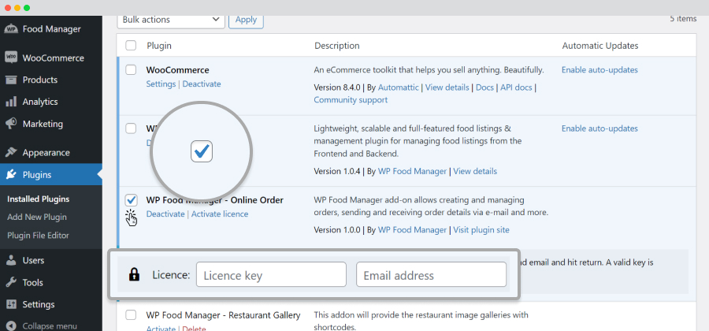Click the Plugins plug icon

11,174
